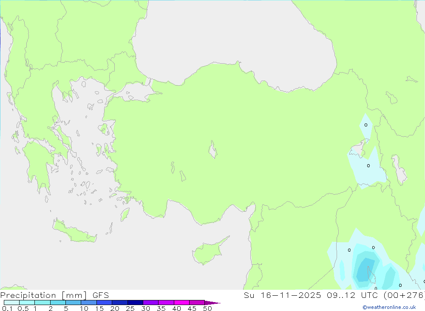
Task: Click the 30–35 mm violet legend swatch
Action: (150, 303)
